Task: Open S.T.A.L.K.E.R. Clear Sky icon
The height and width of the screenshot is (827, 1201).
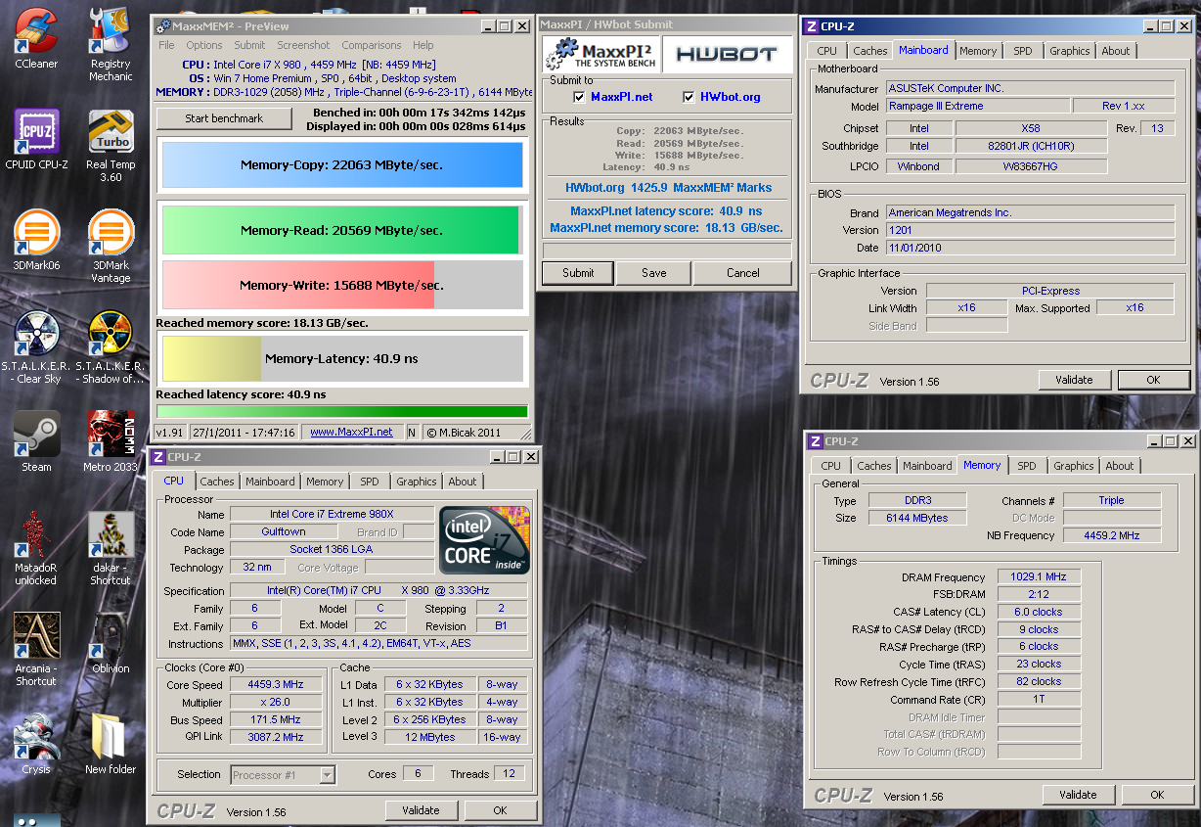Action: coord(36,347)
